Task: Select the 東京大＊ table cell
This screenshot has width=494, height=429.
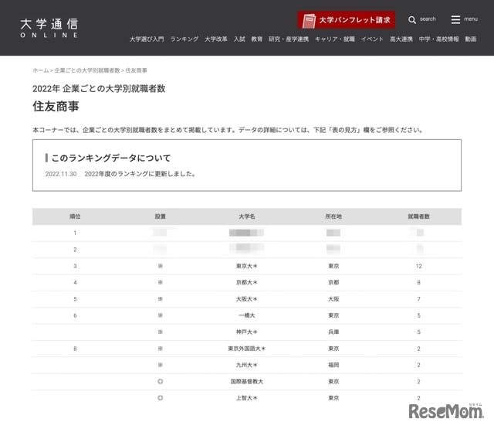Action: [247, 266]
